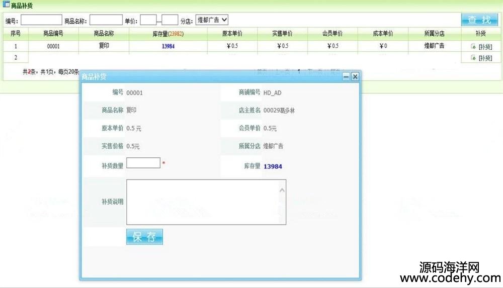Click the 商品补货 panel icon at top-left
Screen dimensions: 503x288
(x=7, y=5)
